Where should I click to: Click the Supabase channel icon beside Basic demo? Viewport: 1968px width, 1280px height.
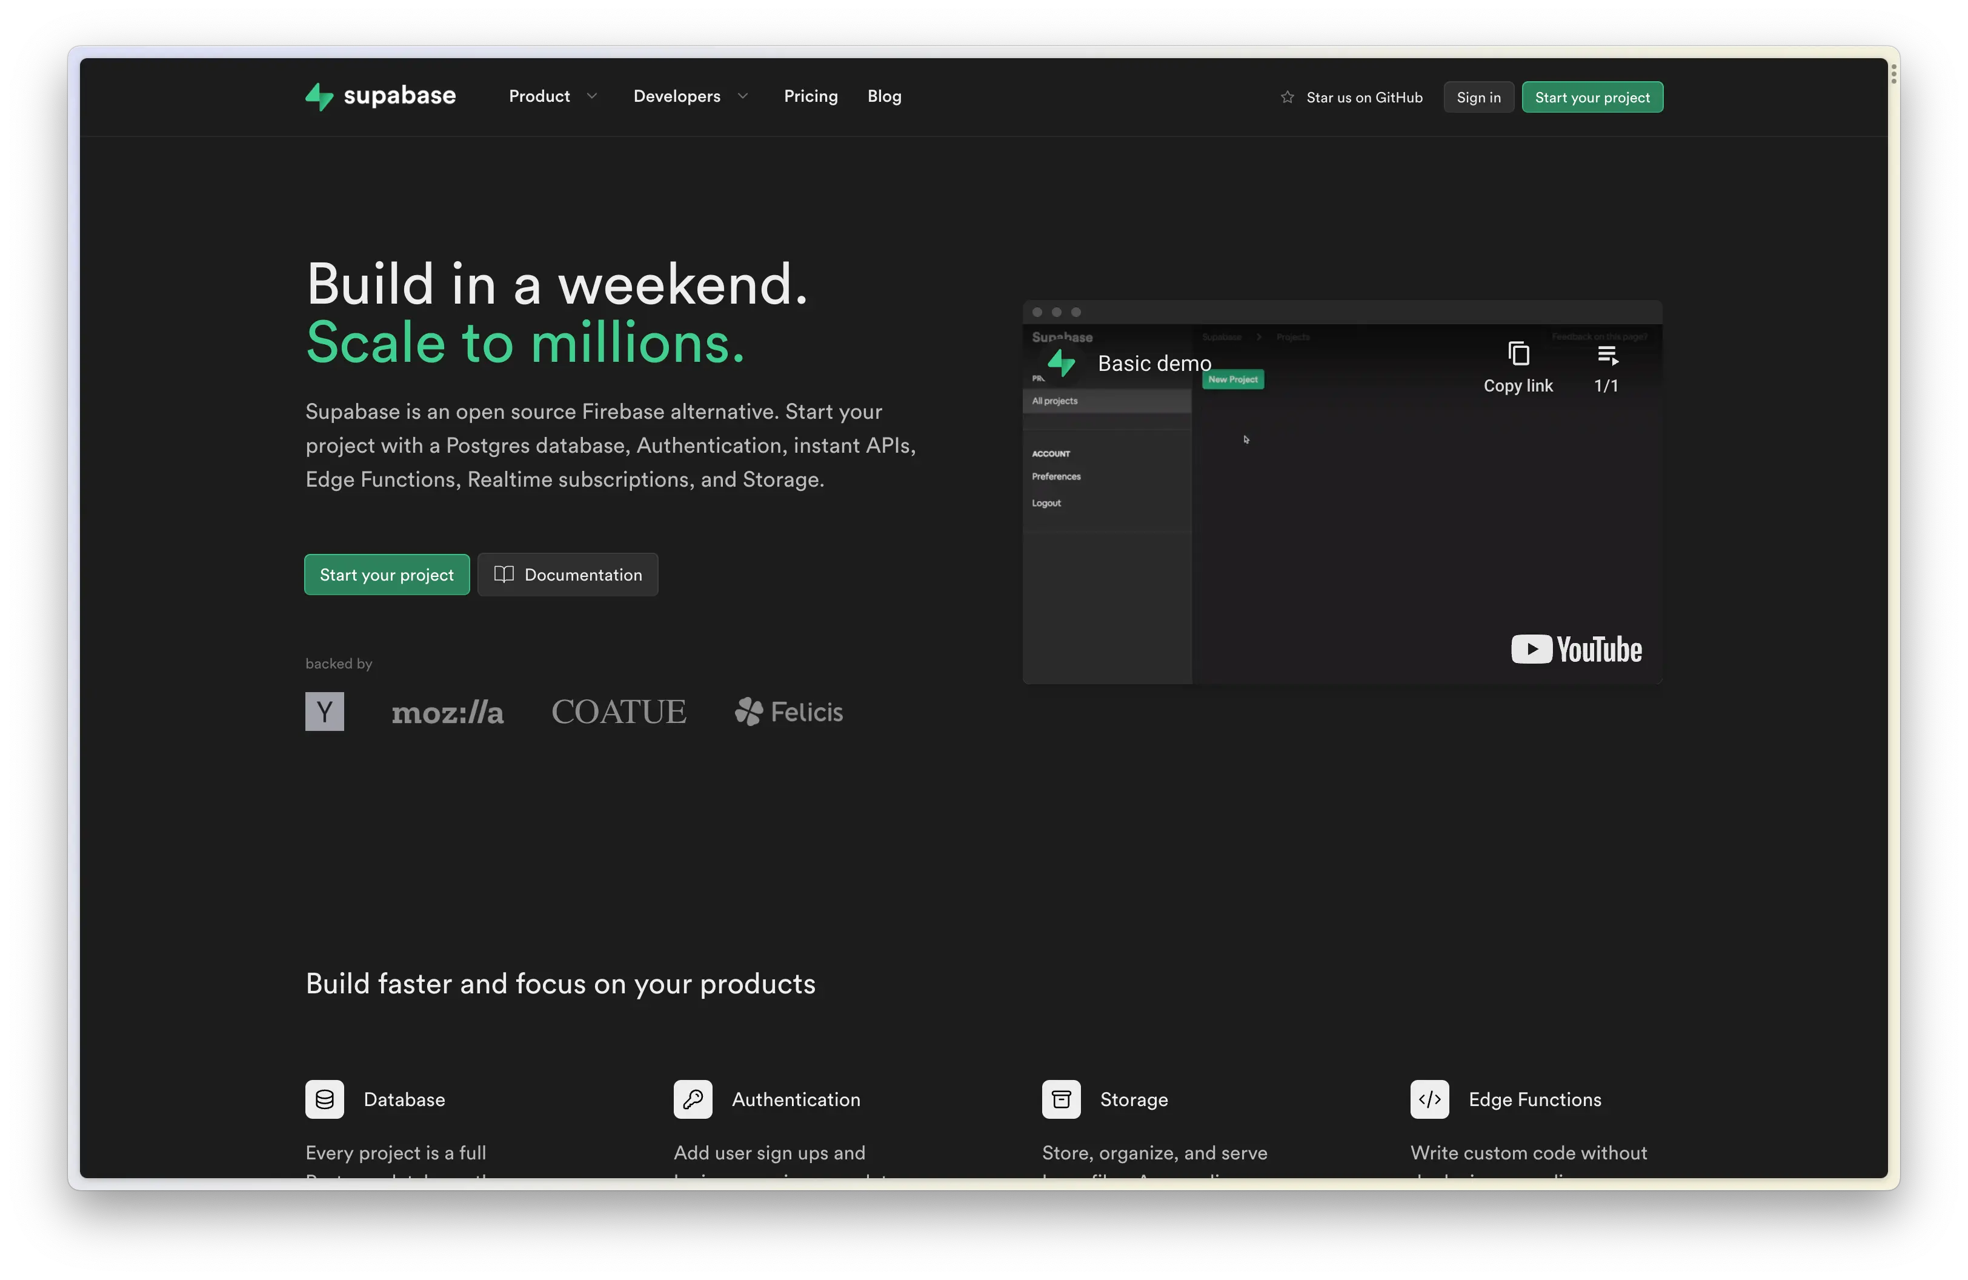pyautogui.click(x=1061, y=363)
